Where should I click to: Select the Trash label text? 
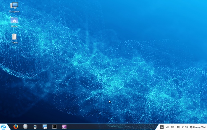coord(14,42)
